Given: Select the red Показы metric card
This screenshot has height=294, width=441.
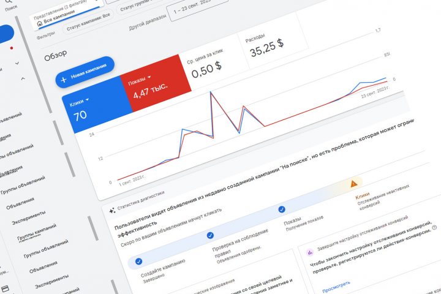Looking at the screenshot, I should tap(156, 83).
